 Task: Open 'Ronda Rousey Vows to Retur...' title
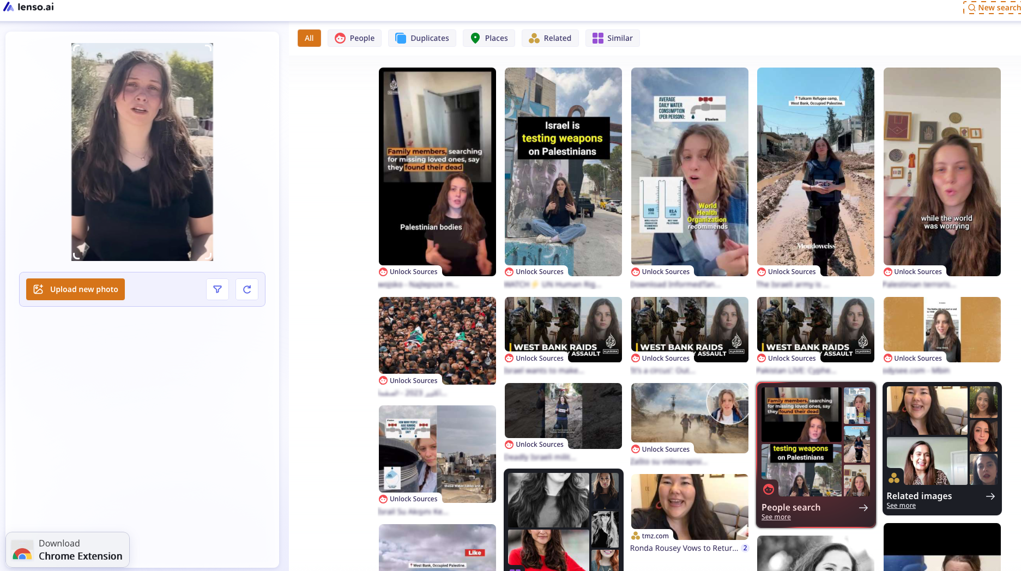[684, 548]
